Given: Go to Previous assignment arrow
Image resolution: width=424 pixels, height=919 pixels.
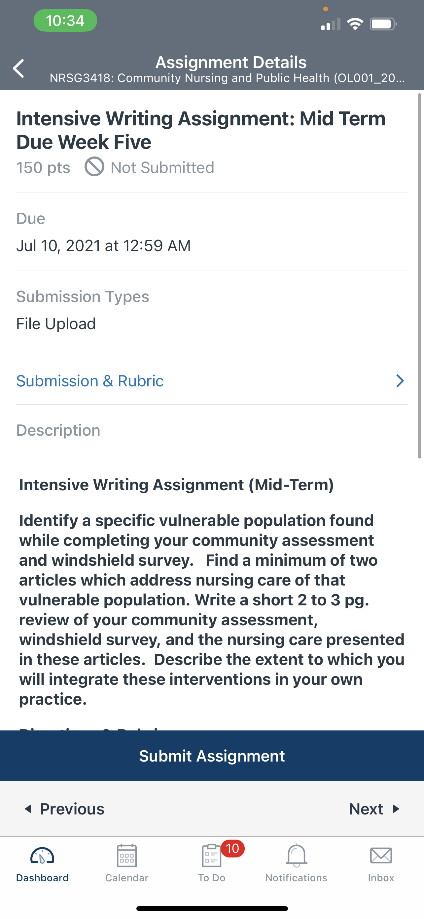Looking at the screenshot, I should tap(28, 809).
